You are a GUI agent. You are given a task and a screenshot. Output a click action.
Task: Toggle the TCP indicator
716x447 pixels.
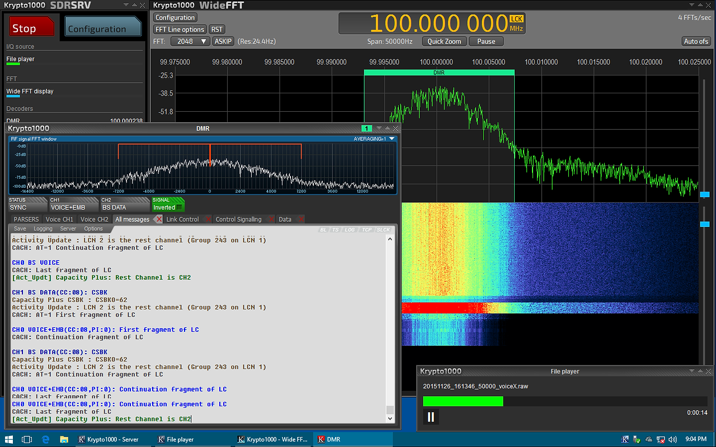[x=366, y=230]
